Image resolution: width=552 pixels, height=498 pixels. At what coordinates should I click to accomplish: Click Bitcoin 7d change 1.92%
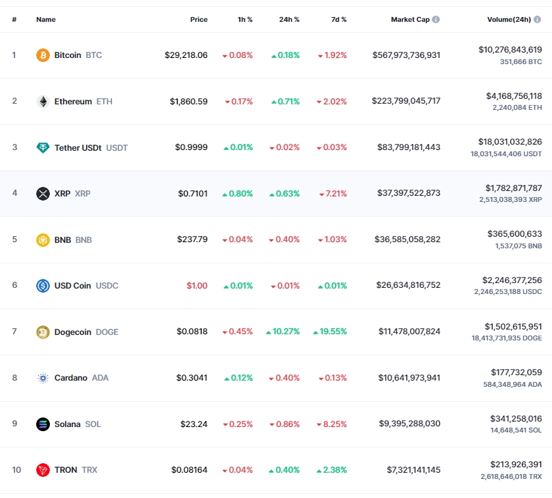[x=332, y=55]
